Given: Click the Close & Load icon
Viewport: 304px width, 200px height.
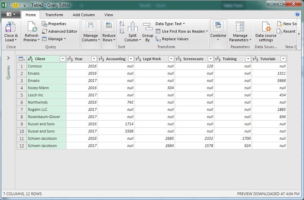Looking at the screenshot, I should click(10, 27).
